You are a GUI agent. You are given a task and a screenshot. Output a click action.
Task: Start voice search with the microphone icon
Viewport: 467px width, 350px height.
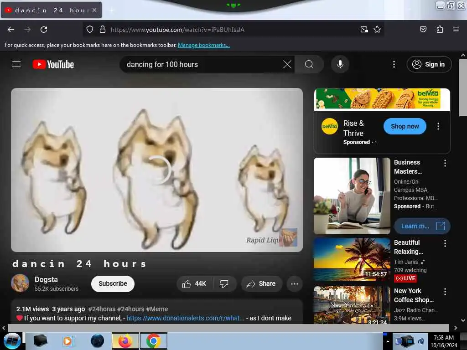point(340,64)
